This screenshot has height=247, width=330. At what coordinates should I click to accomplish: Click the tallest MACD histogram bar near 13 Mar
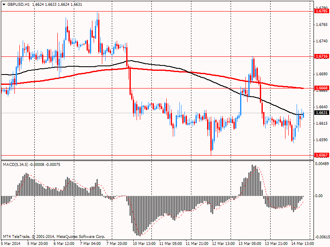coord(252,180)
